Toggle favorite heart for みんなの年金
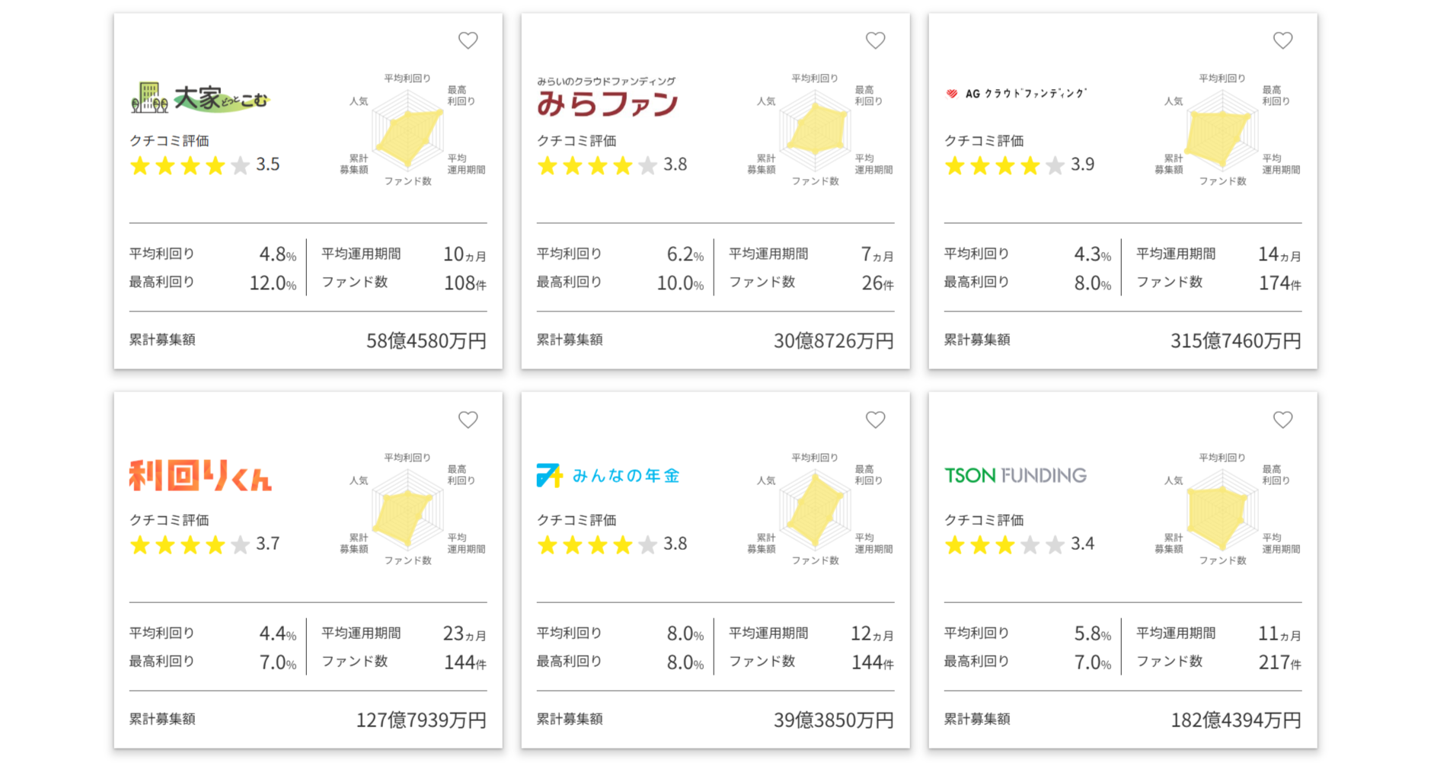 tap(875, 420)
